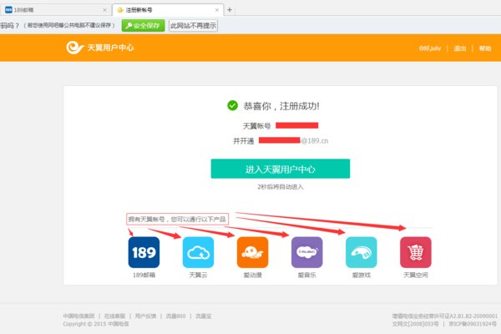Open a new browser tab with plus
501x334 pixels.
pos(230,10)
